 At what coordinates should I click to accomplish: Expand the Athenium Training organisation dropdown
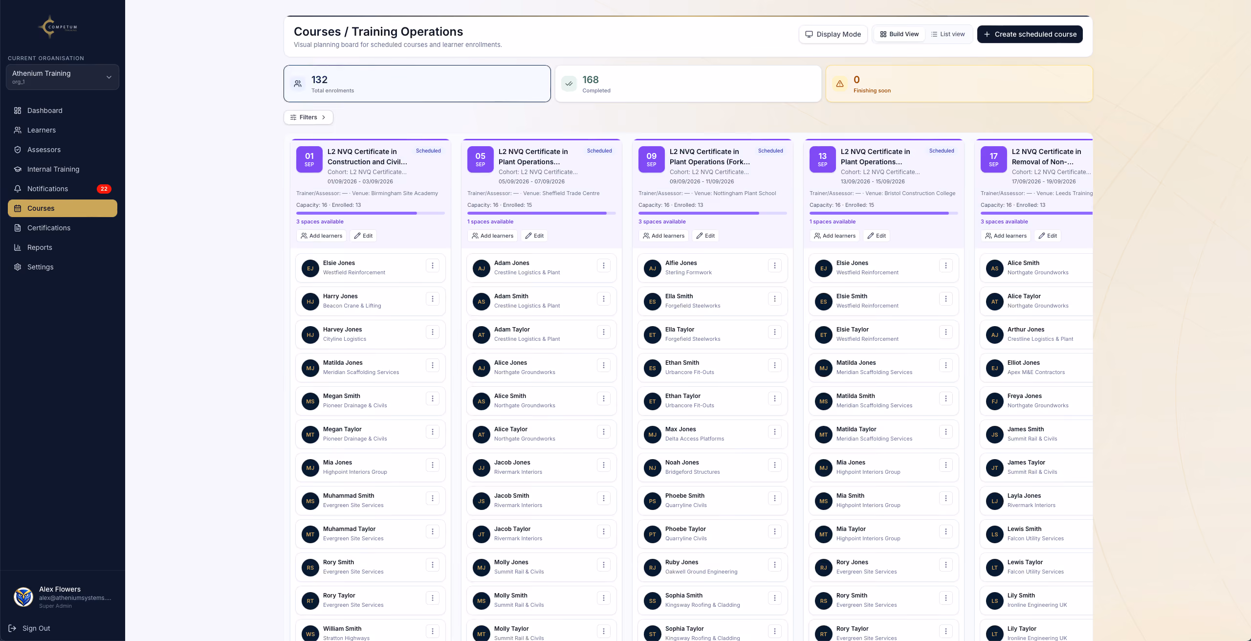coord(63,77)
